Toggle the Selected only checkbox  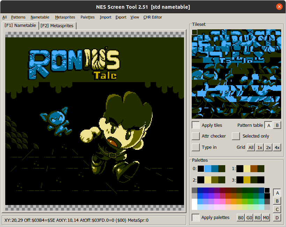point(236,136)
